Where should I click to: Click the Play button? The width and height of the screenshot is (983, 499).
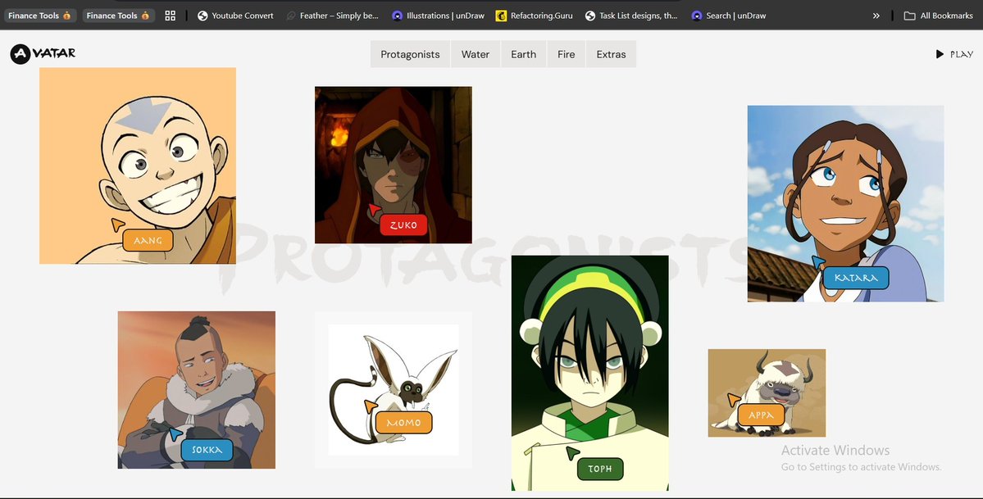[954, 55]
